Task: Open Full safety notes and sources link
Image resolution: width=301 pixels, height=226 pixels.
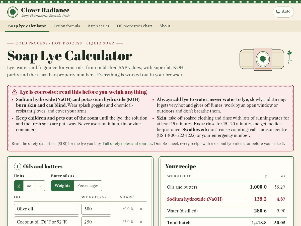Action: click(x=127, y=144)
